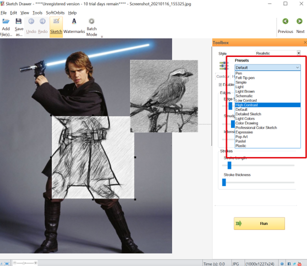Close the Toolbox panel
The height and width of the screenshot is (266, 307).
click(x=305, y=42)
